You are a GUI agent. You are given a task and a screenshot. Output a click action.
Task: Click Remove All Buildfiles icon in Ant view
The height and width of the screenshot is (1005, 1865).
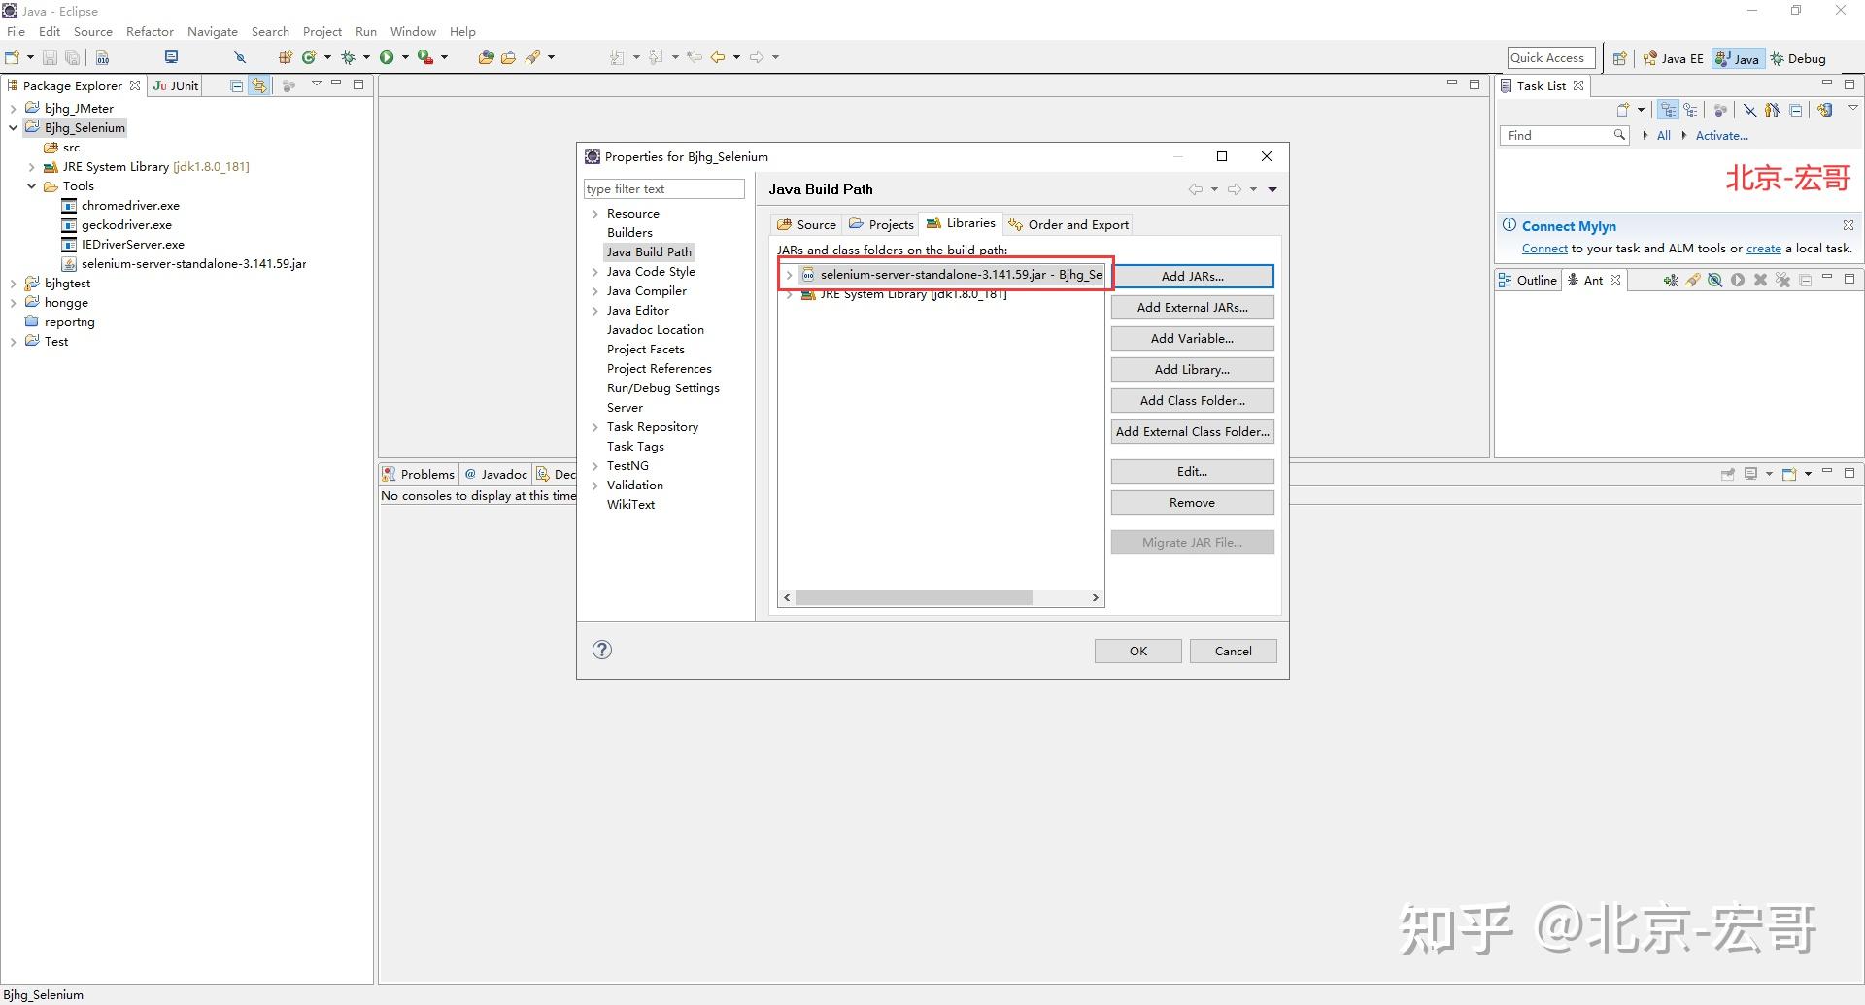(x=1783, y=281)
